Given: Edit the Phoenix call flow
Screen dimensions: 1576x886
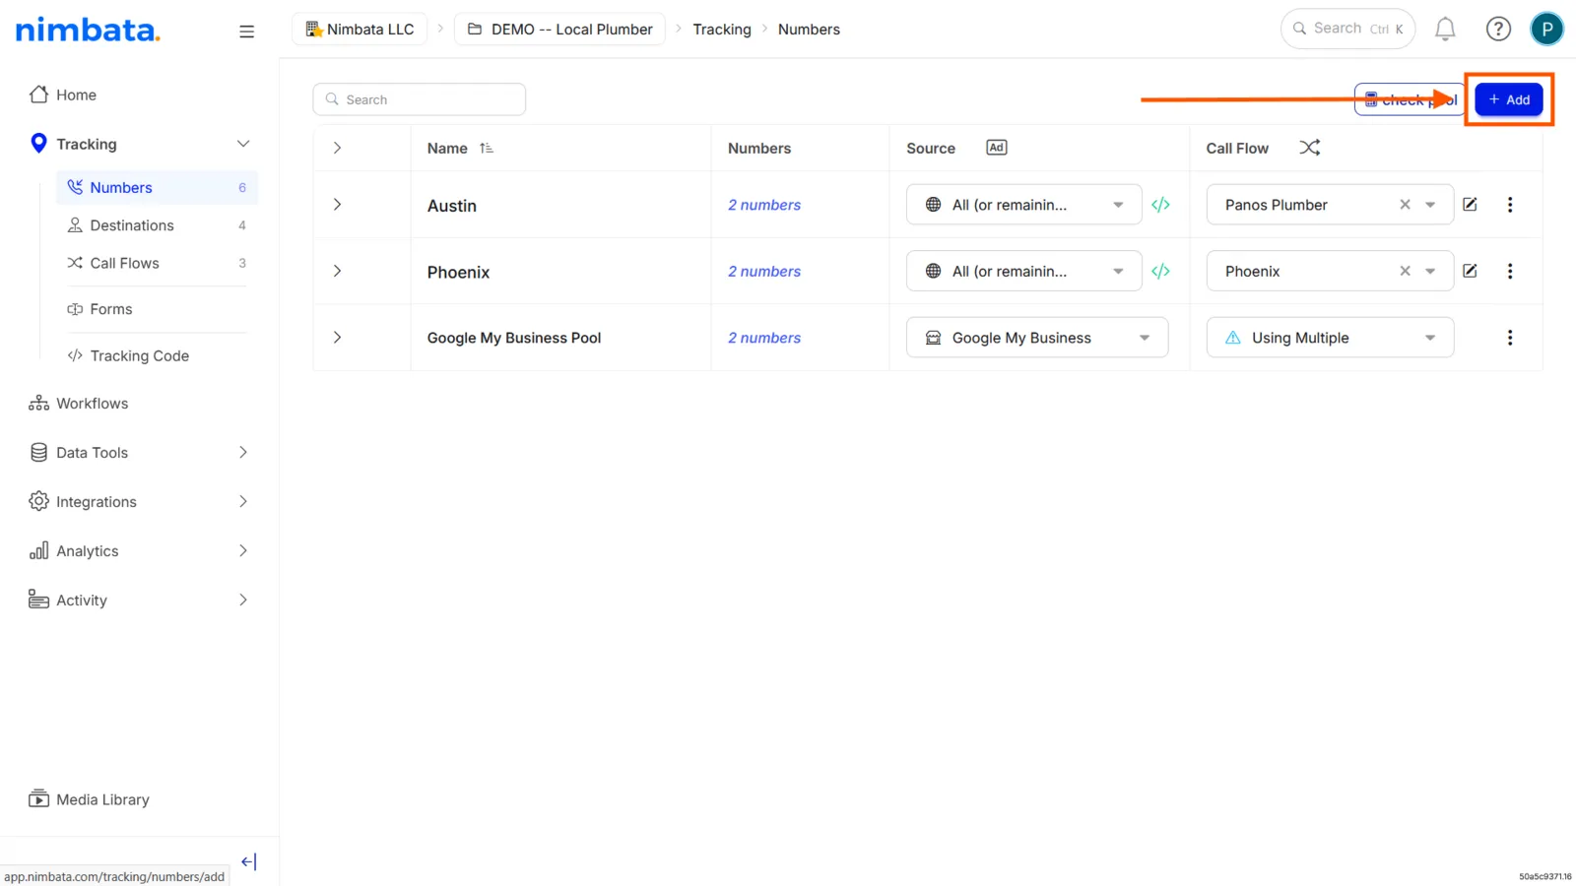Looking at the screenshot, I should (x=1470, y=271).
